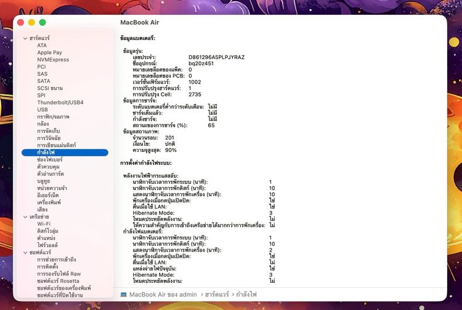Select ซอฟต์แวร์ที่ปิดใช้งาน in the sidebar
This screenshot has width=462, height=310.
click(60, 295)
